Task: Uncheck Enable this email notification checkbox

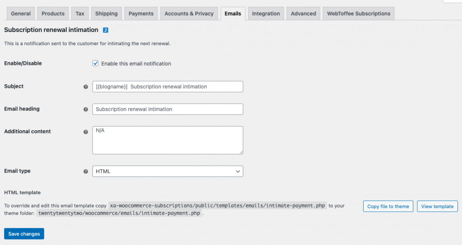Action: click(x=96, y=63)
